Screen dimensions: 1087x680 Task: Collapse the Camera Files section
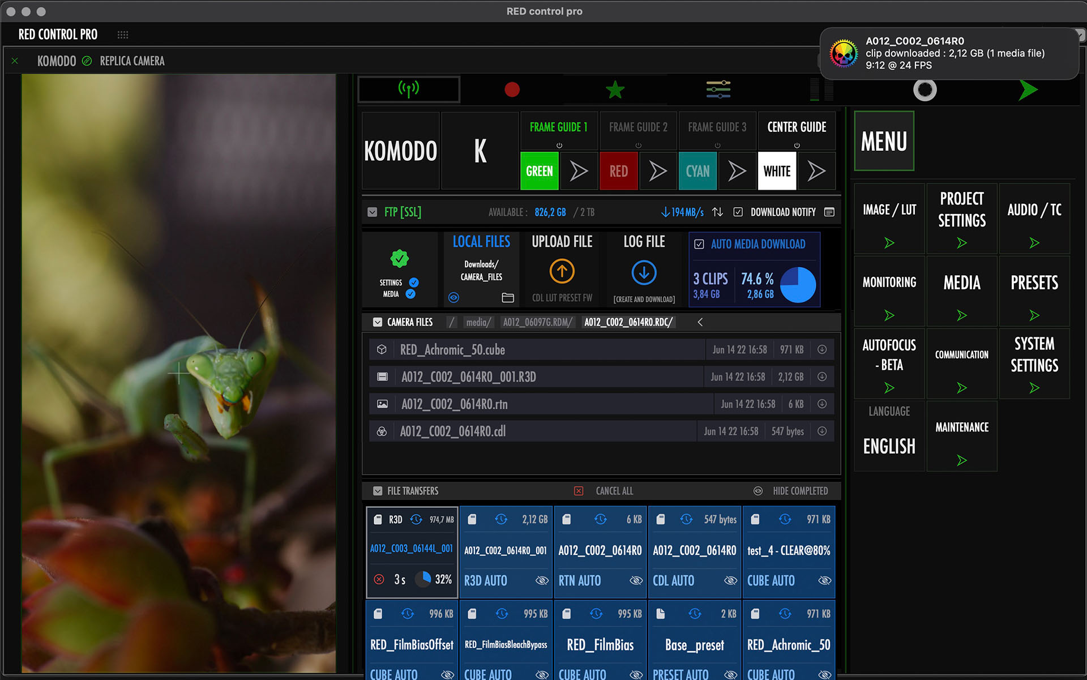pos(378,322)
